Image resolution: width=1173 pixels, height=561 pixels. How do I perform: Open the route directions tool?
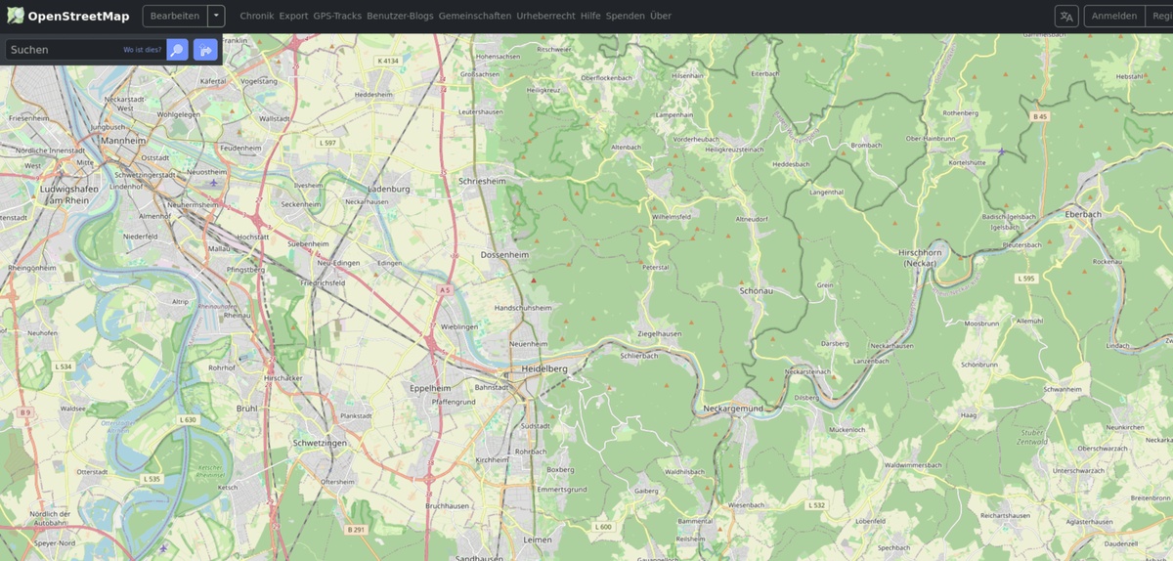205,50
